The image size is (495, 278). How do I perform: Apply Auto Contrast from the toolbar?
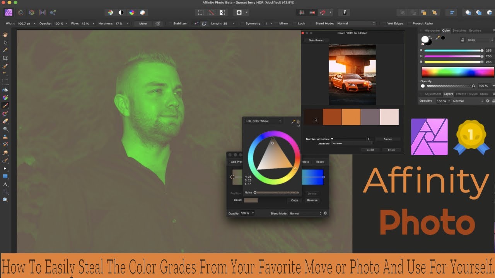121,12
